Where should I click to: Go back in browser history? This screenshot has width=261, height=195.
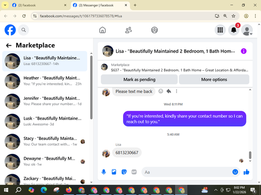point(6,16)
